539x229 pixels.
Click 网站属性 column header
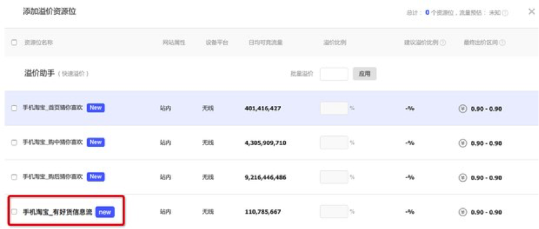174,43
